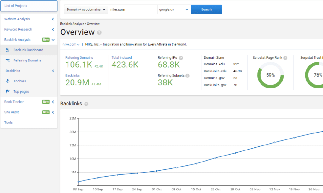This screenshot has height=193, width=323.
Task: Collapse the Backlink Analysis section chevron
Action: coord(53,40)
